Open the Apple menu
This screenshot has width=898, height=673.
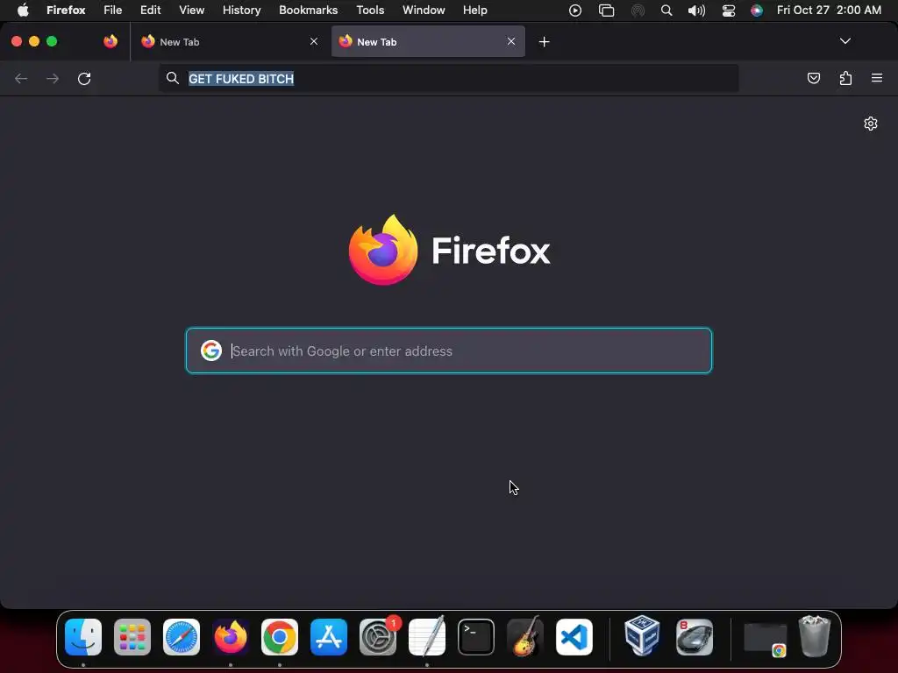coord(23,11)
